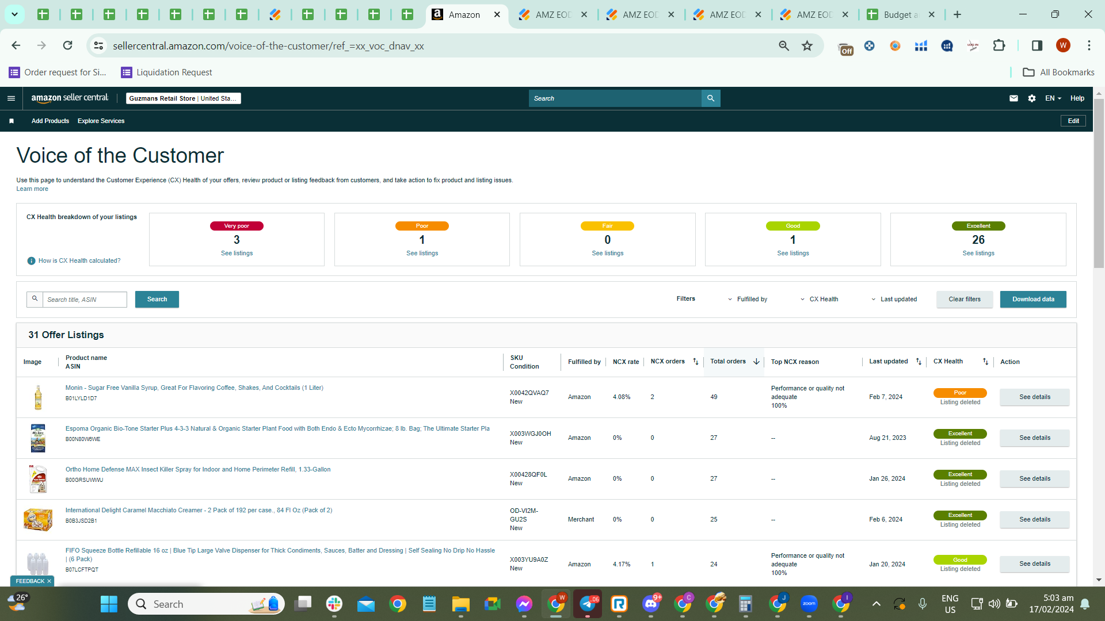
Task: Close the FEEDBACK tab
Action: point(49,581)
